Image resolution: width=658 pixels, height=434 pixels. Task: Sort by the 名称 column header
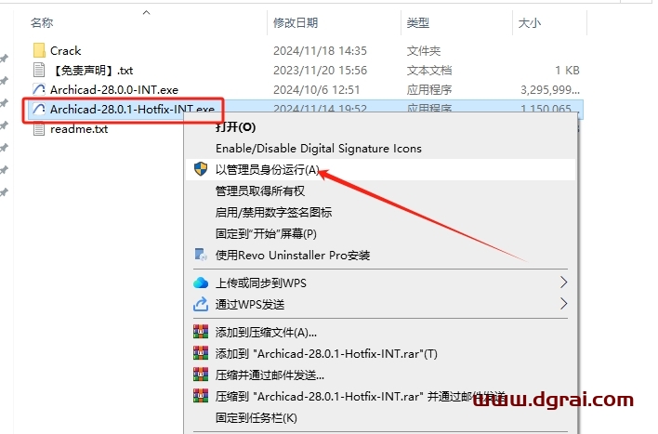coord(42,22)
